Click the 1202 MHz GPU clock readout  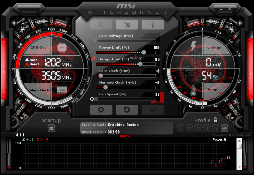(58, 63)
